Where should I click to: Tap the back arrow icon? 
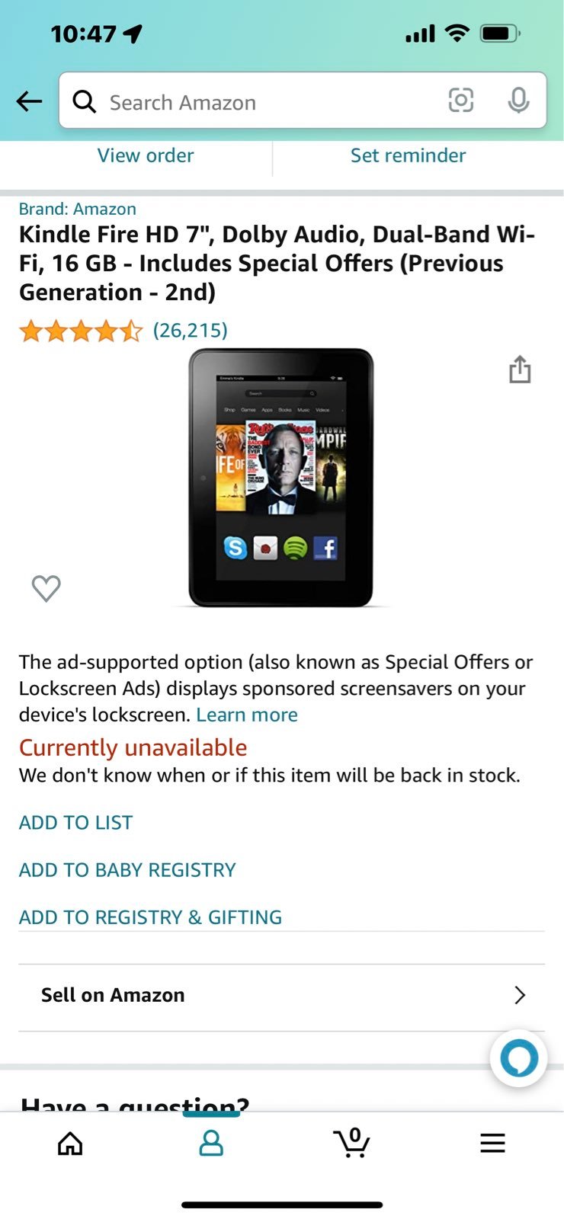[x=29, y=101]
